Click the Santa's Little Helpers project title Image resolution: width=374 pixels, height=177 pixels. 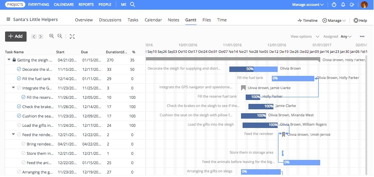pos(35,19)
